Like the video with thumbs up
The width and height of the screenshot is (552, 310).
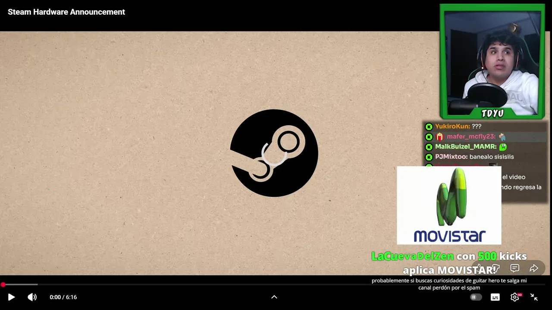click(x=480, y=268)
